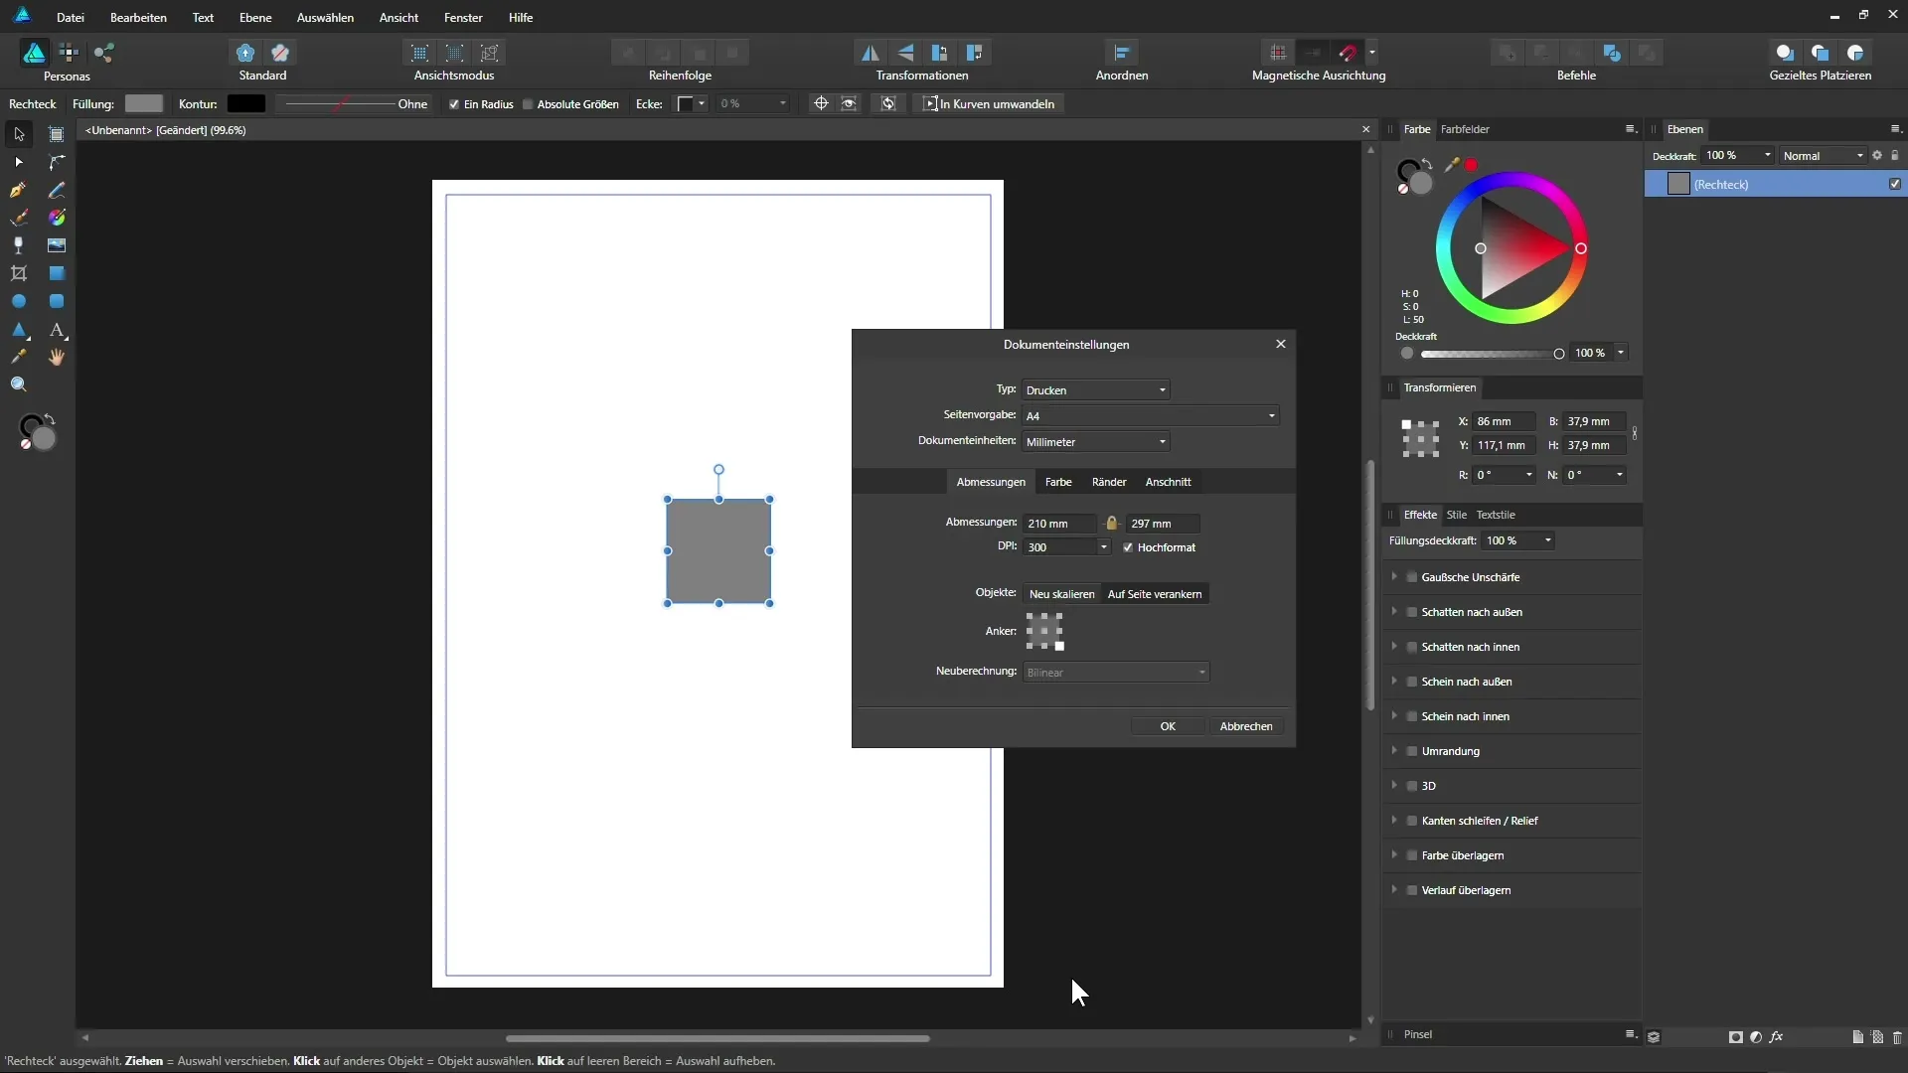Click Abbrechen in the dialog
Viewport: 1908px width, 1073px height.
(x=1246, y=726)
